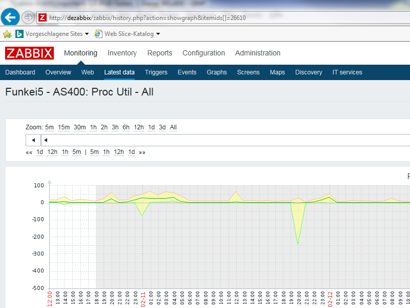Click the »» jump-to-end link
Viewport: 410px width, 308px height.
142,152
